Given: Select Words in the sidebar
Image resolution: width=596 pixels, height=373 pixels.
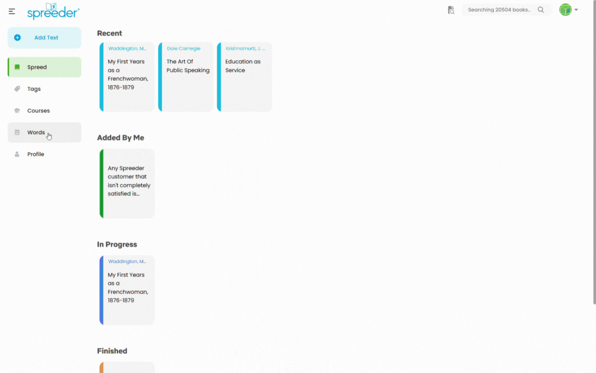Looking at the screenshot, I should 44,132.
